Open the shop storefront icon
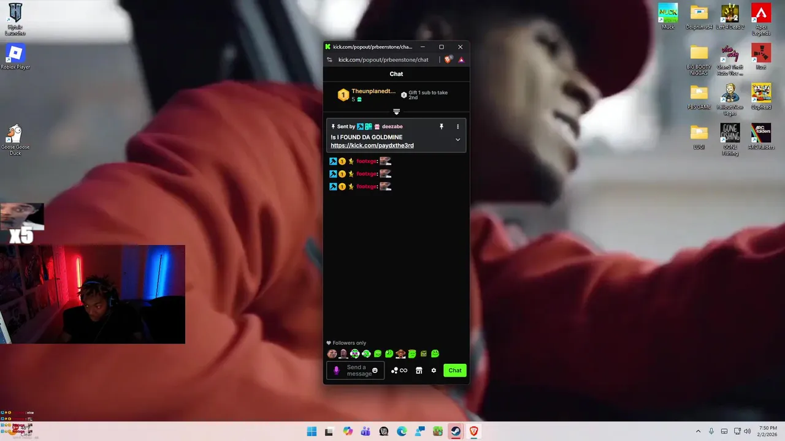This screenshot has height=441, width=785. coord(419,371)
